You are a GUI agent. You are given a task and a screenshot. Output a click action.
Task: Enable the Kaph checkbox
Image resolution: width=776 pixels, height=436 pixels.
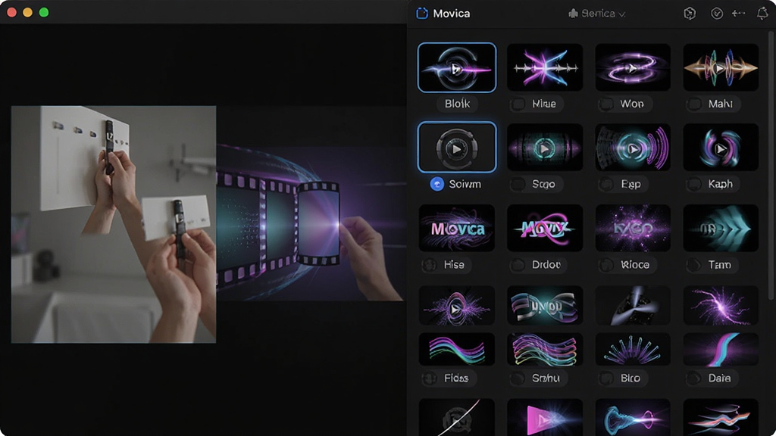pos(694,185)
